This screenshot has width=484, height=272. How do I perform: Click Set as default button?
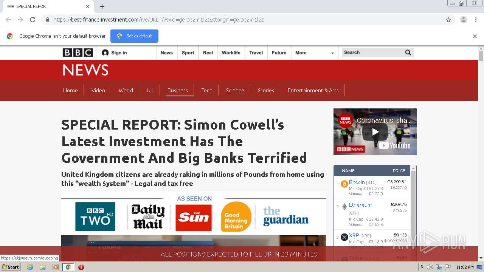[x=134, y=36]
